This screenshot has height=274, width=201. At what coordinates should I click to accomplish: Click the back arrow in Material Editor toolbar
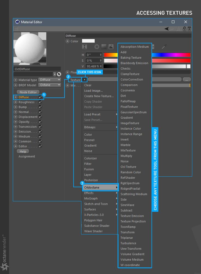[x=167, y=29]
